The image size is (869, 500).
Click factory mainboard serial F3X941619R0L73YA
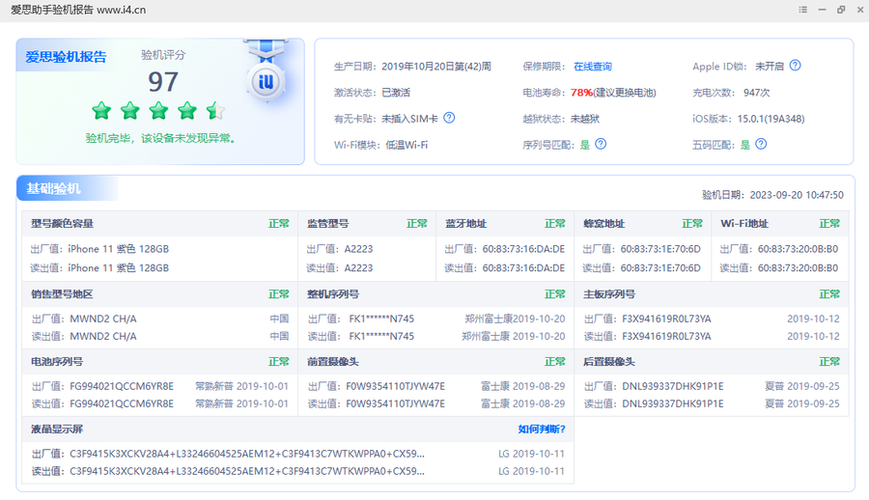(x=666, y=319)
